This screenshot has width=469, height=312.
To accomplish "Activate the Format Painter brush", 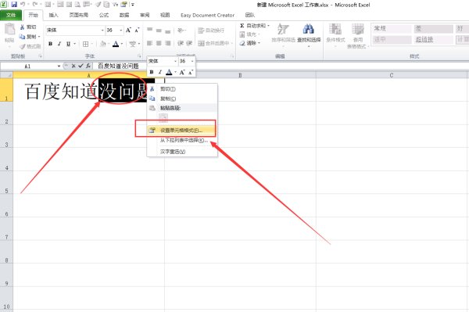I will tap(30, 46).
